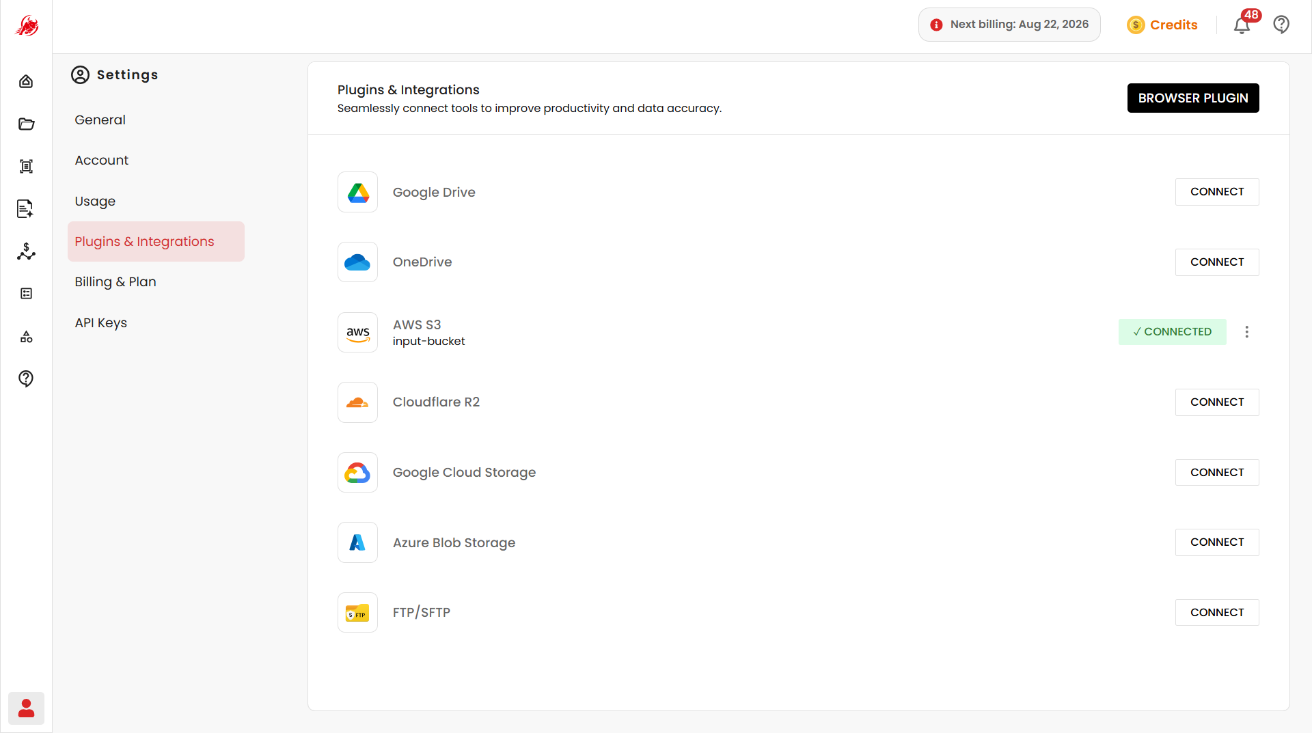Open Billing & Plan settings
This screenshot has height=733, width=1312.
tap(115, 281)
